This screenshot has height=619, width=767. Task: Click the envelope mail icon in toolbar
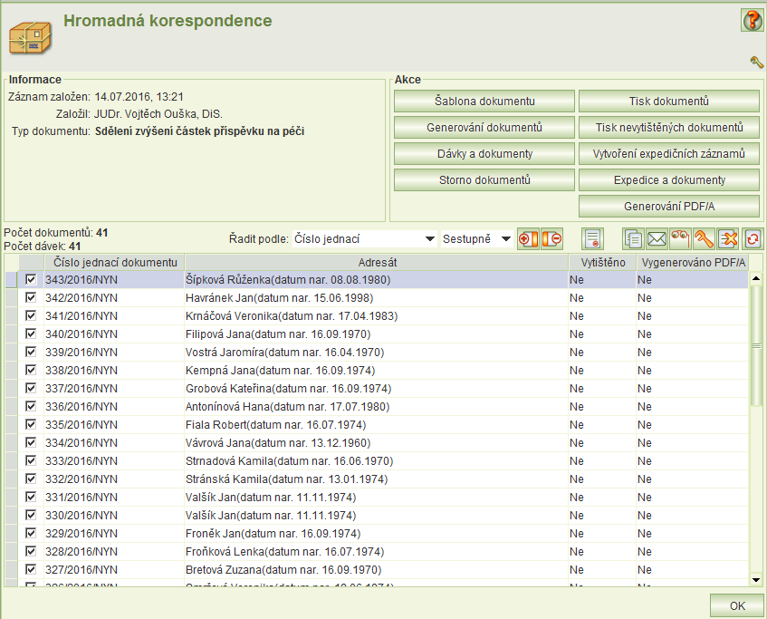pos(657,238)
